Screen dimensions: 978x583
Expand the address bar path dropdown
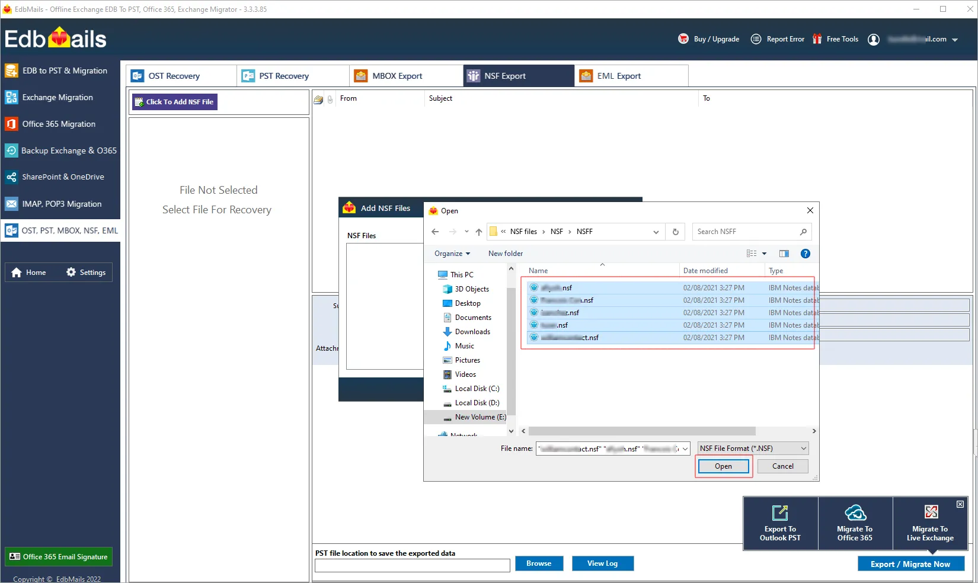656,232
